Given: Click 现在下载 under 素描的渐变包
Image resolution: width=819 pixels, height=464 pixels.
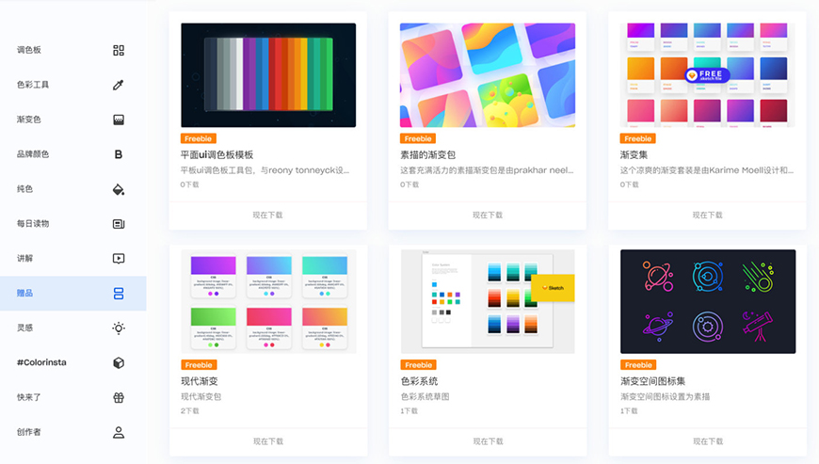Looking at the screenshot, I should pos(488,215).
